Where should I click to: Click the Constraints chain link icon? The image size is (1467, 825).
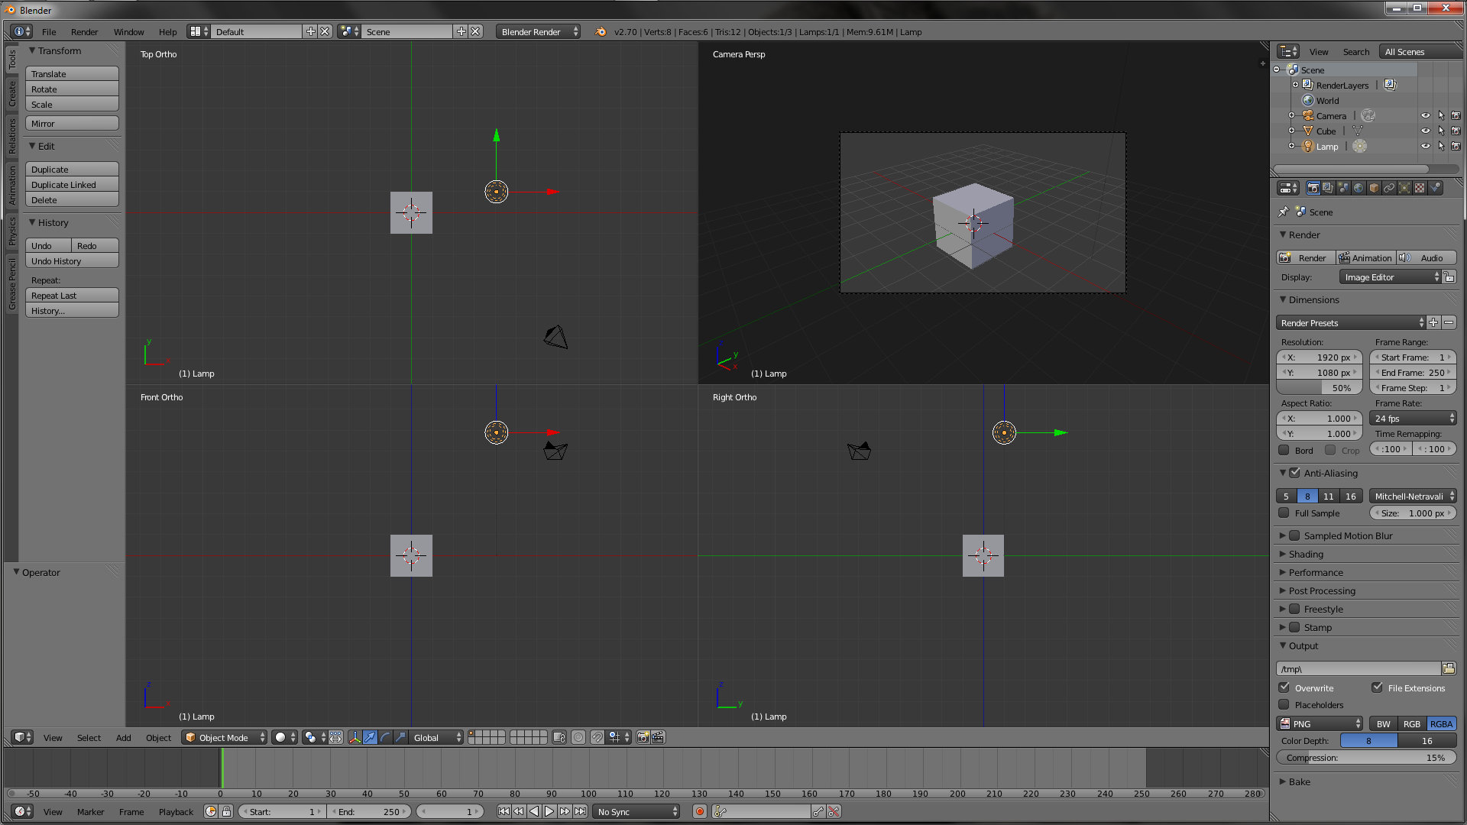[1389, 188]
